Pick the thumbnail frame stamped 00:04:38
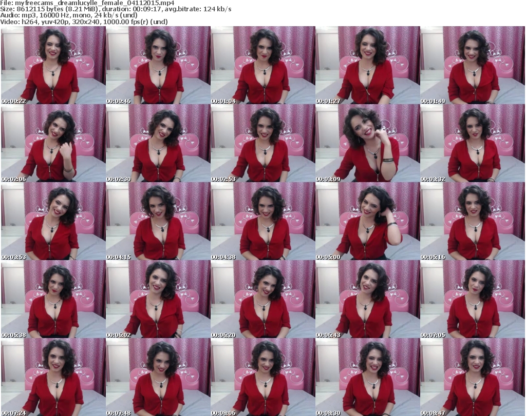526x416 pixels. coord(263,222)
